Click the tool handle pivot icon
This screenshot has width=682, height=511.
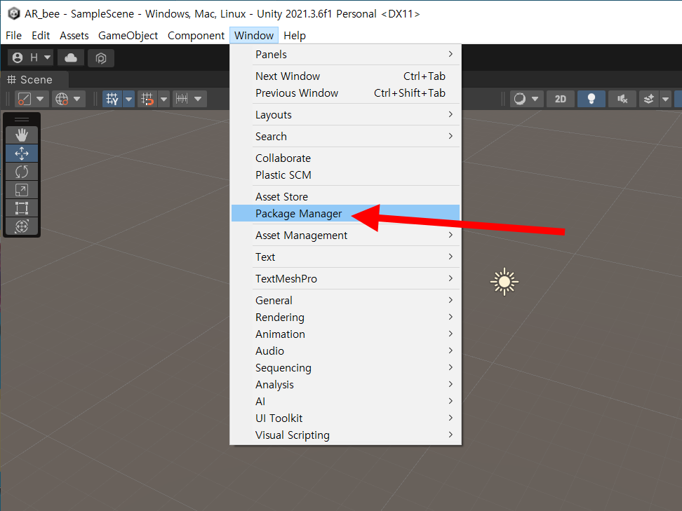[25, 99]
